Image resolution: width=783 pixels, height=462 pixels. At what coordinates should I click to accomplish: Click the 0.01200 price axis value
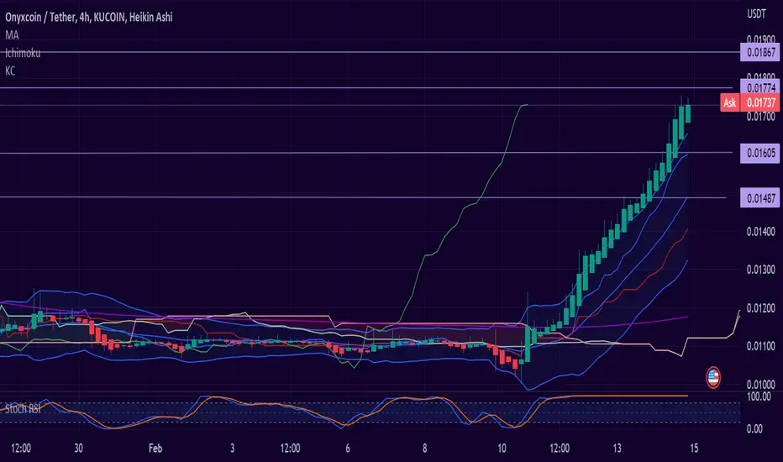coord(761,308)
